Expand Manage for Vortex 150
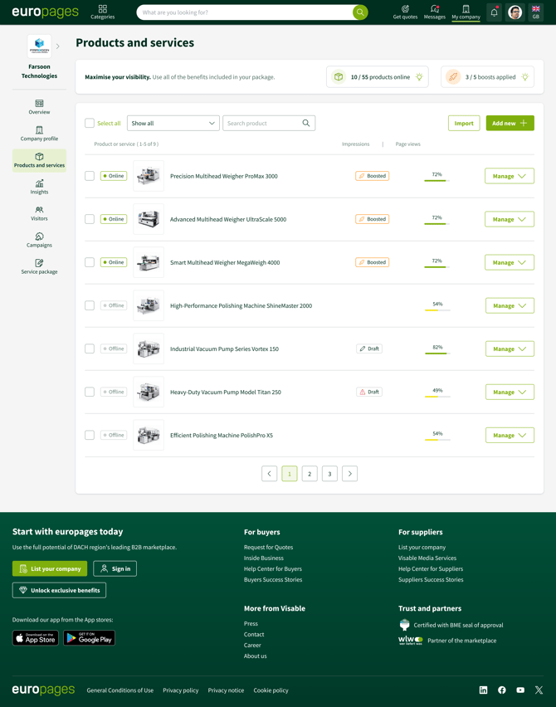Viewport: 556px width, 707px height. tap(510, 349)
